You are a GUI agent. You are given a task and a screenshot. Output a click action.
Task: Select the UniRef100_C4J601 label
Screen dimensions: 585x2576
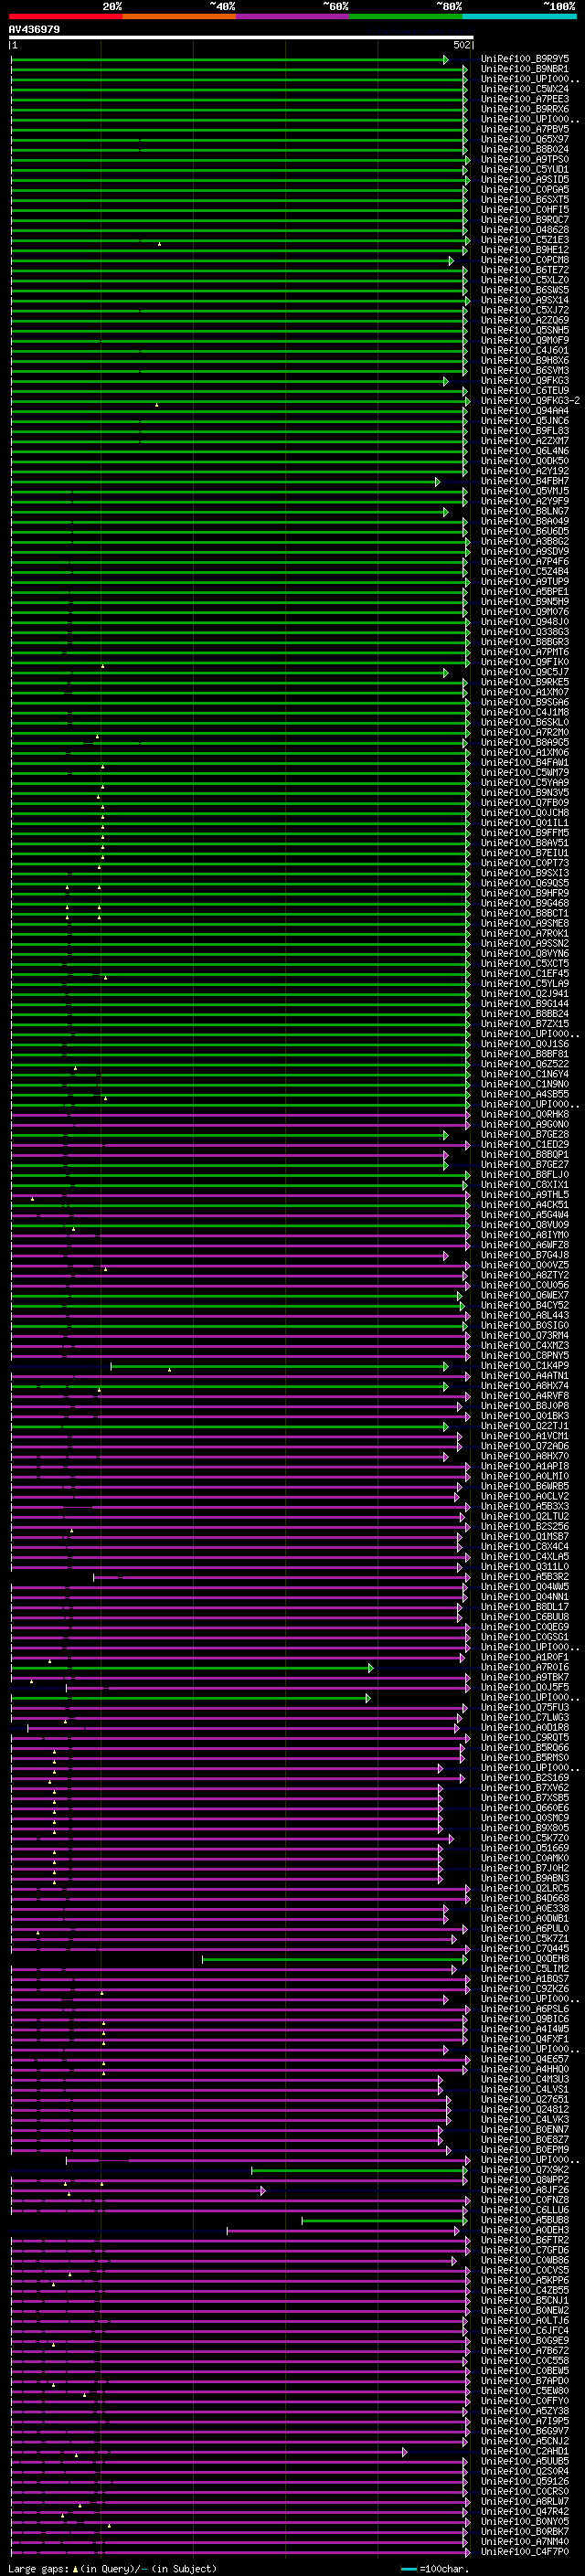click(x=525, y=350)
